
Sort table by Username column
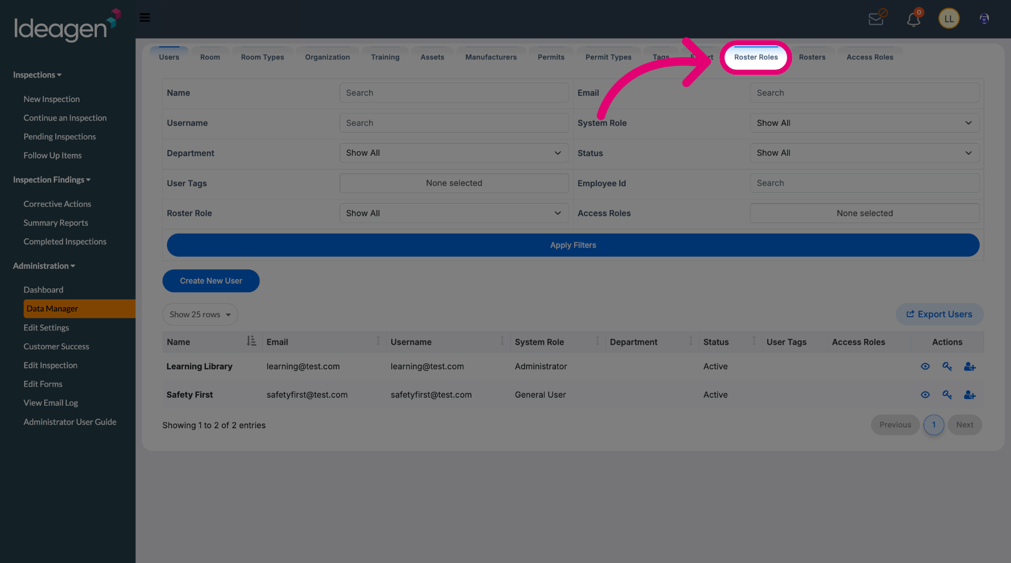pos(502,341)
